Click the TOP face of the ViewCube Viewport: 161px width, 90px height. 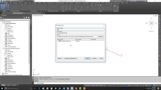[151, 23]
